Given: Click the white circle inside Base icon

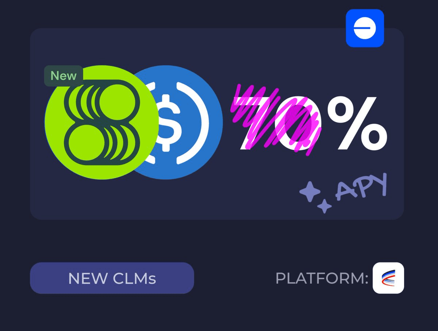Looking at the screenshot, I should [365, 28].
